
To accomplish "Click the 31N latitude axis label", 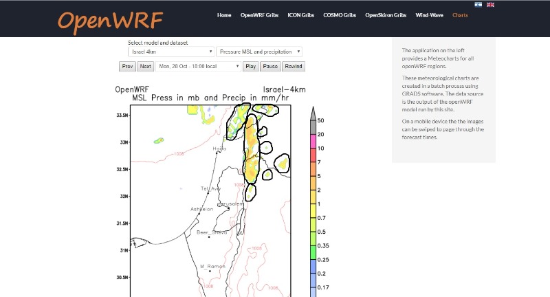I will click(124, 250).
